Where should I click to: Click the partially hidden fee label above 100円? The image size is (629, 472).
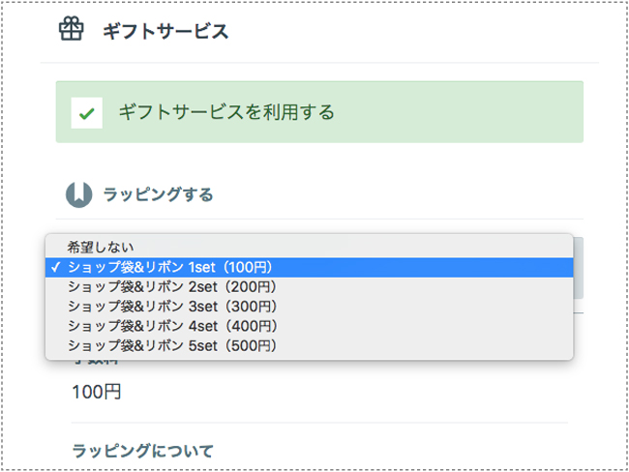pyautogui.click(x=95, y=365)
